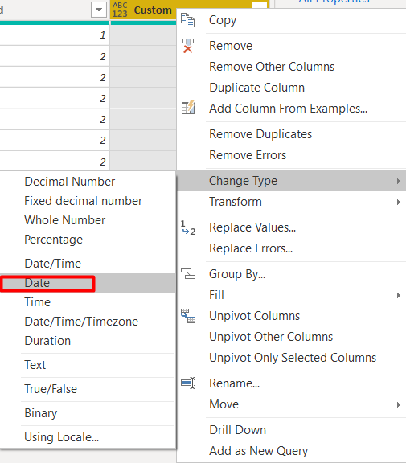Screen dimensions: 406x463
Task: Click the Remove column red-X icon
Action: click(188, 46)
